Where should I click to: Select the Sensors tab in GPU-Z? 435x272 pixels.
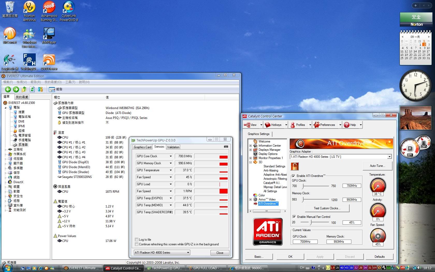pos(159,147)
